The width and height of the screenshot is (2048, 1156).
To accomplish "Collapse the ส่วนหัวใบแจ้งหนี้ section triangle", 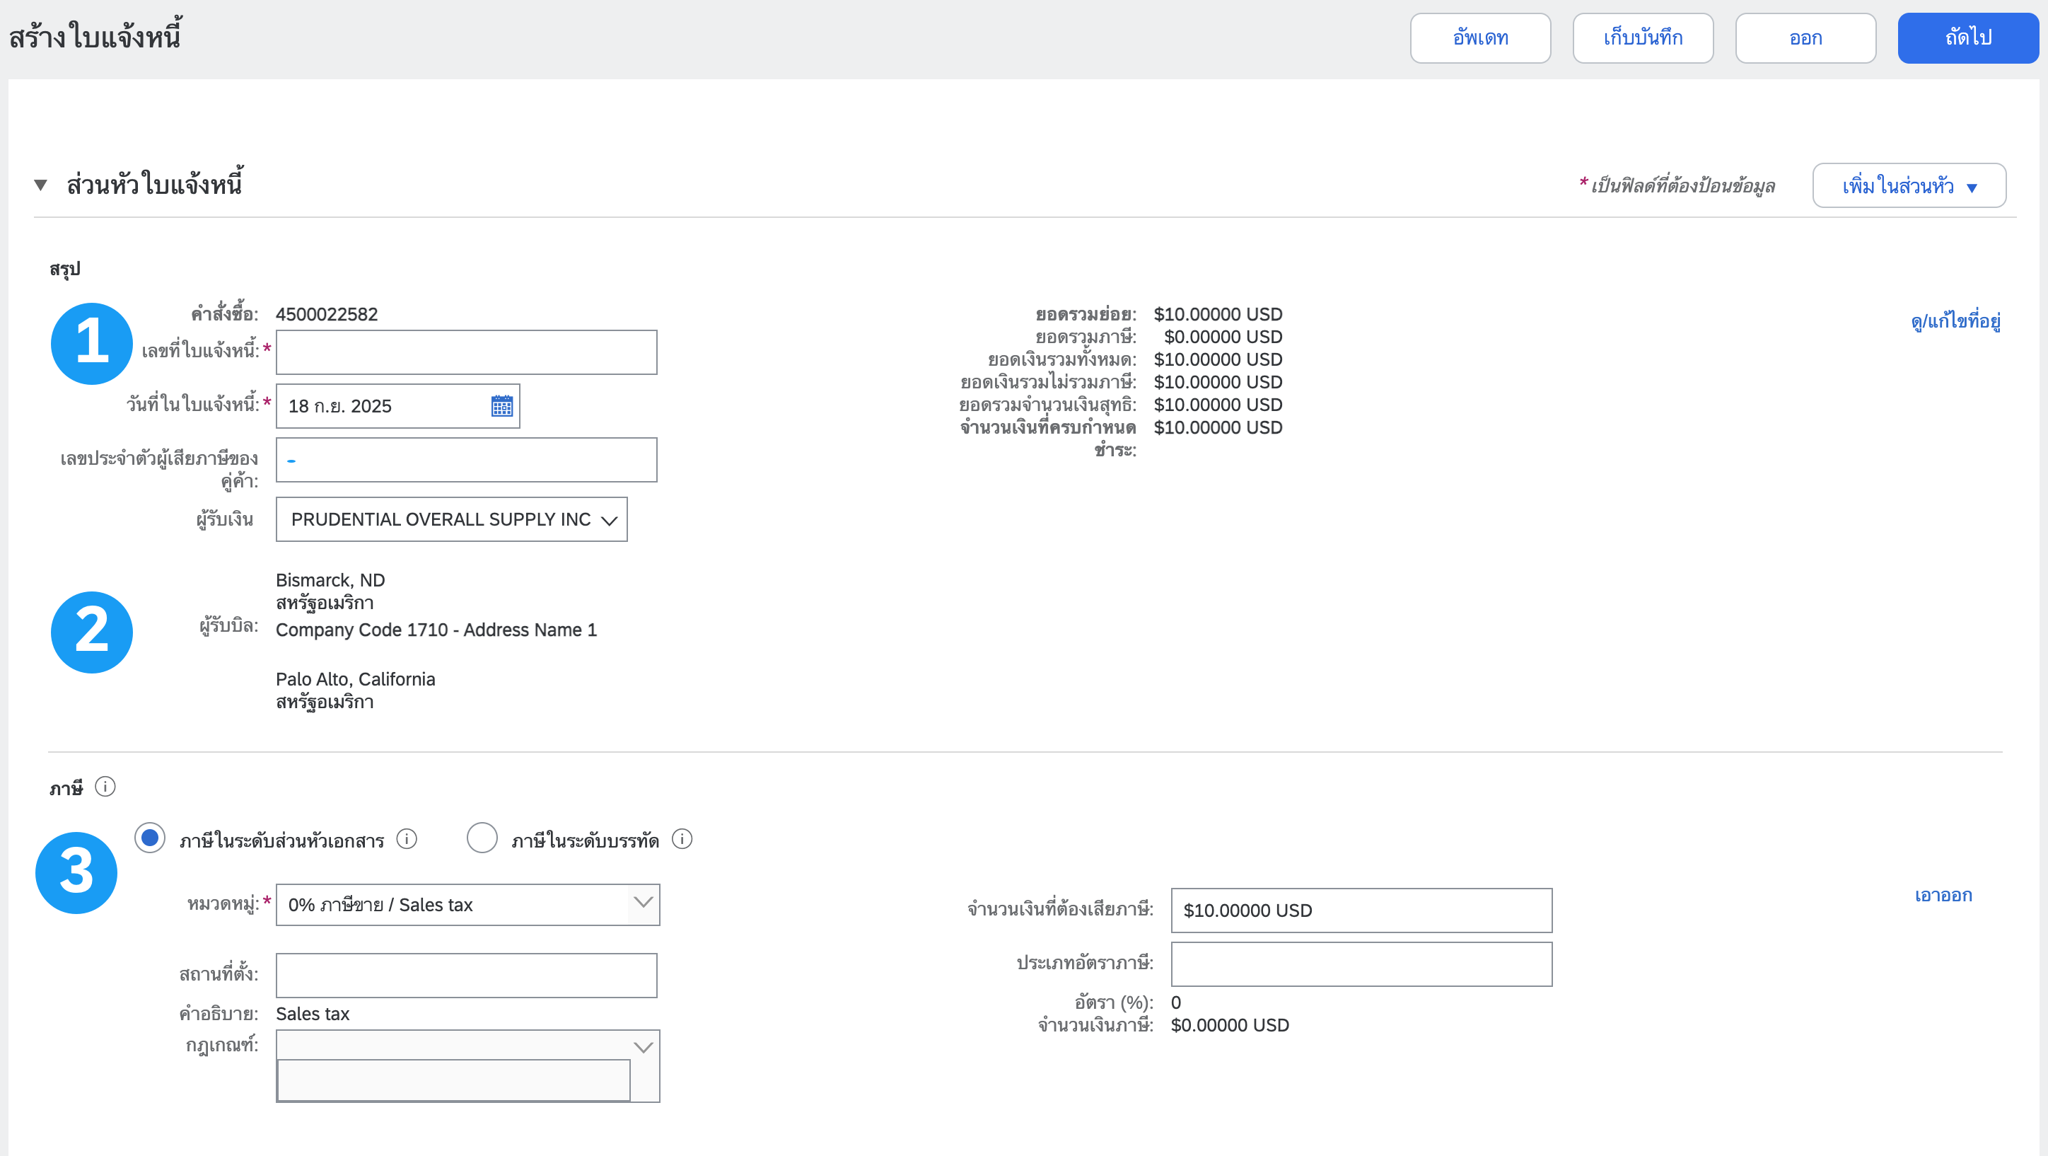I will click(x=40, y=185).
